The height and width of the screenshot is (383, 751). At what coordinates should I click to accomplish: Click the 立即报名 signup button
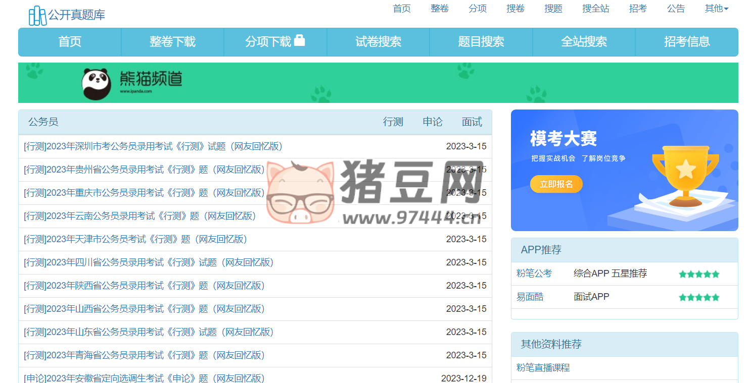tap(556, 184)
